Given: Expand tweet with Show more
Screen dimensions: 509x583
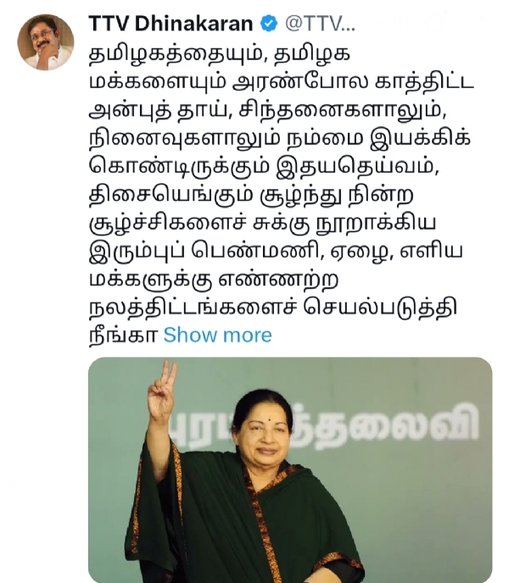Looking at the screenshot, I should pyautogui.click(x=218, y=335).
